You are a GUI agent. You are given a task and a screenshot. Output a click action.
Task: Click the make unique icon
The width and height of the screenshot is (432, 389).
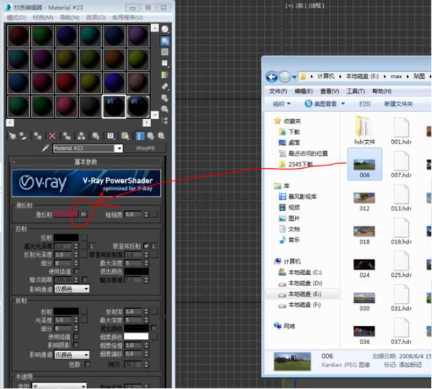pos(81,136)
